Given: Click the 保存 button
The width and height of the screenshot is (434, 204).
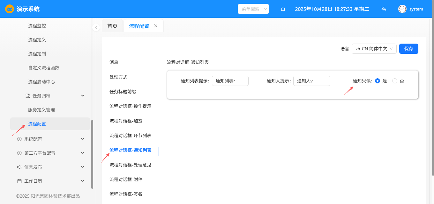Looking at the screenshot, I should click(408, 49).
